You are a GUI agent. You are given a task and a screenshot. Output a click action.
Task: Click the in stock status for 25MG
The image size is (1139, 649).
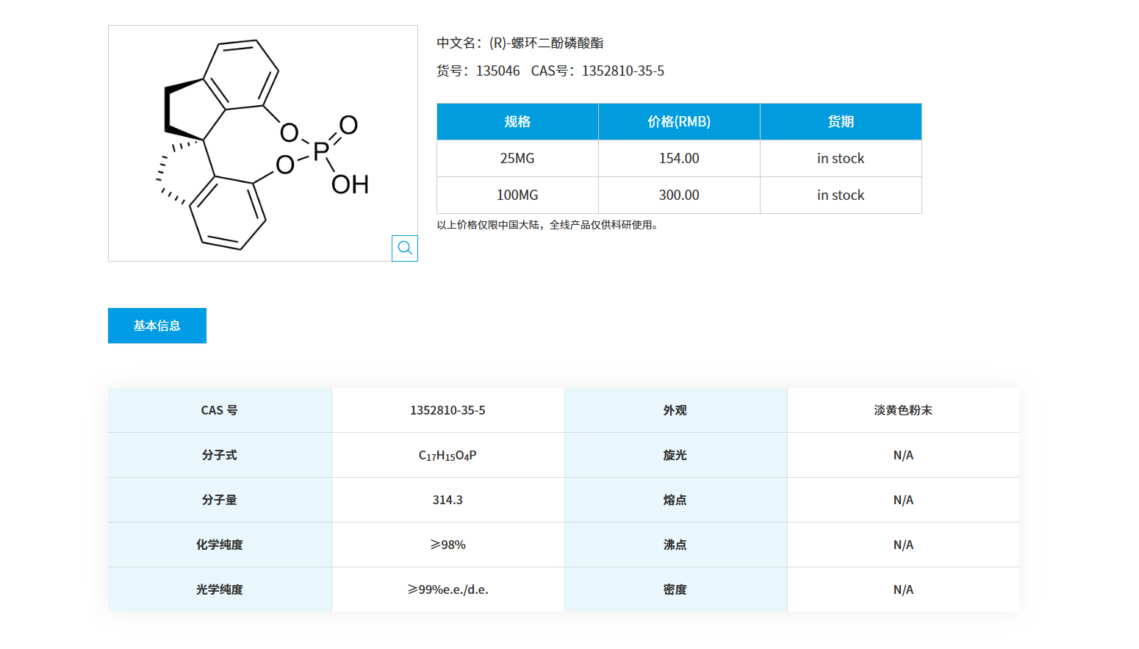[x=840, y=157]
